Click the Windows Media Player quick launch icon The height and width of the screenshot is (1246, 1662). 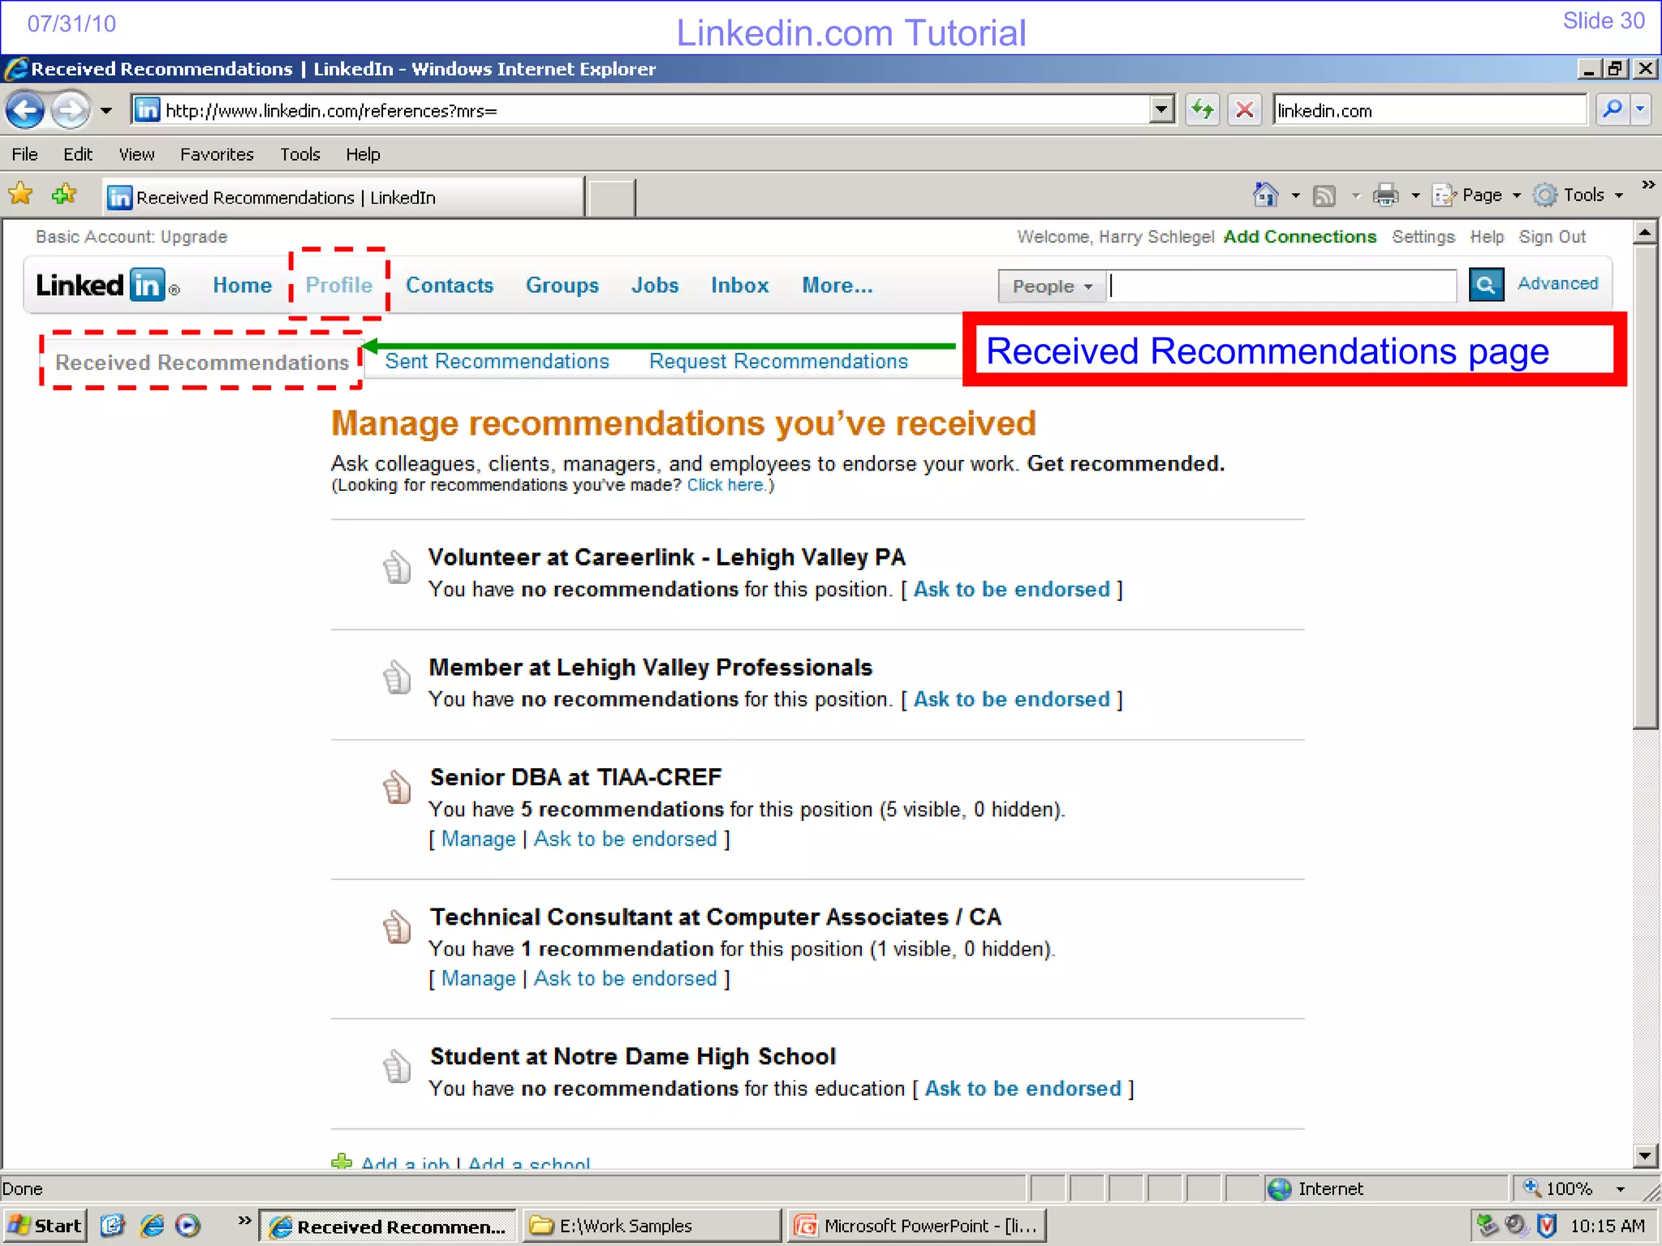(187, 1226)
